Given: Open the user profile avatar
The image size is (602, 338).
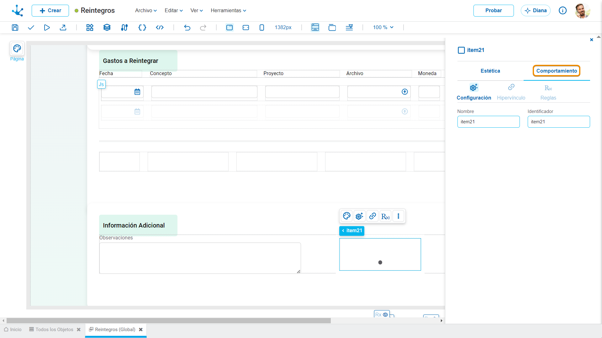Looking at the screenshot, I should [x=583, y=11].
